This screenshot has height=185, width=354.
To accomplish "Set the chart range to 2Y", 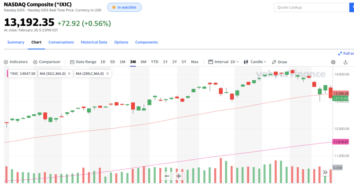I will (175, 62).
